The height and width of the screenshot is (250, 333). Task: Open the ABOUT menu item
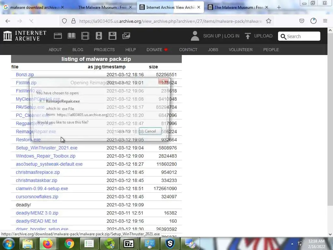coord(55,49)
